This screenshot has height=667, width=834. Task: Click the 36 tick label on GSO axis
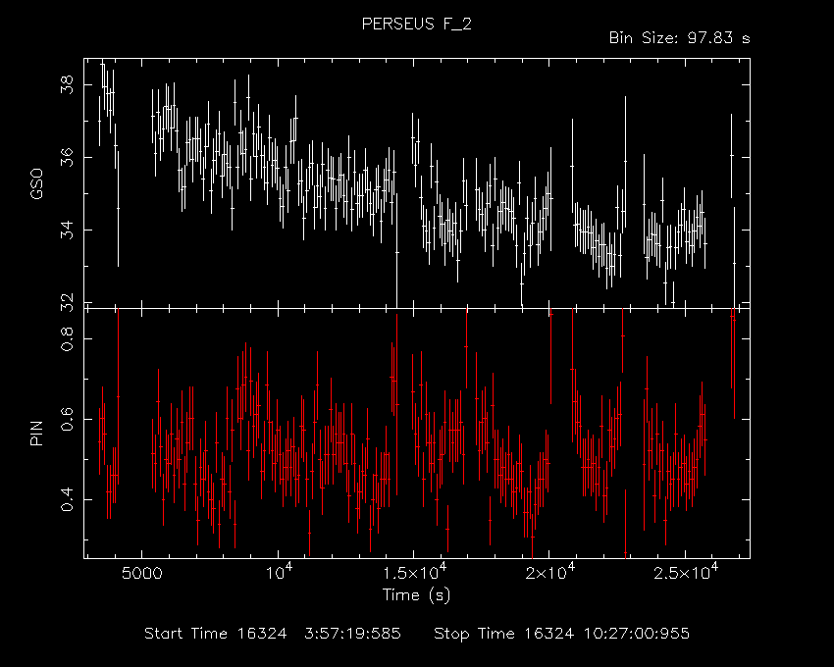pyautogui.click(x=67, y=158)
